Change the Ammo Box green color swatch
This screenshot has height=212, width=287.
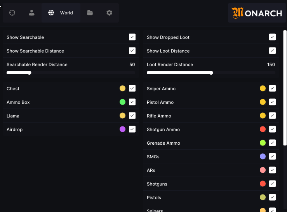click(x=122, y=102)
